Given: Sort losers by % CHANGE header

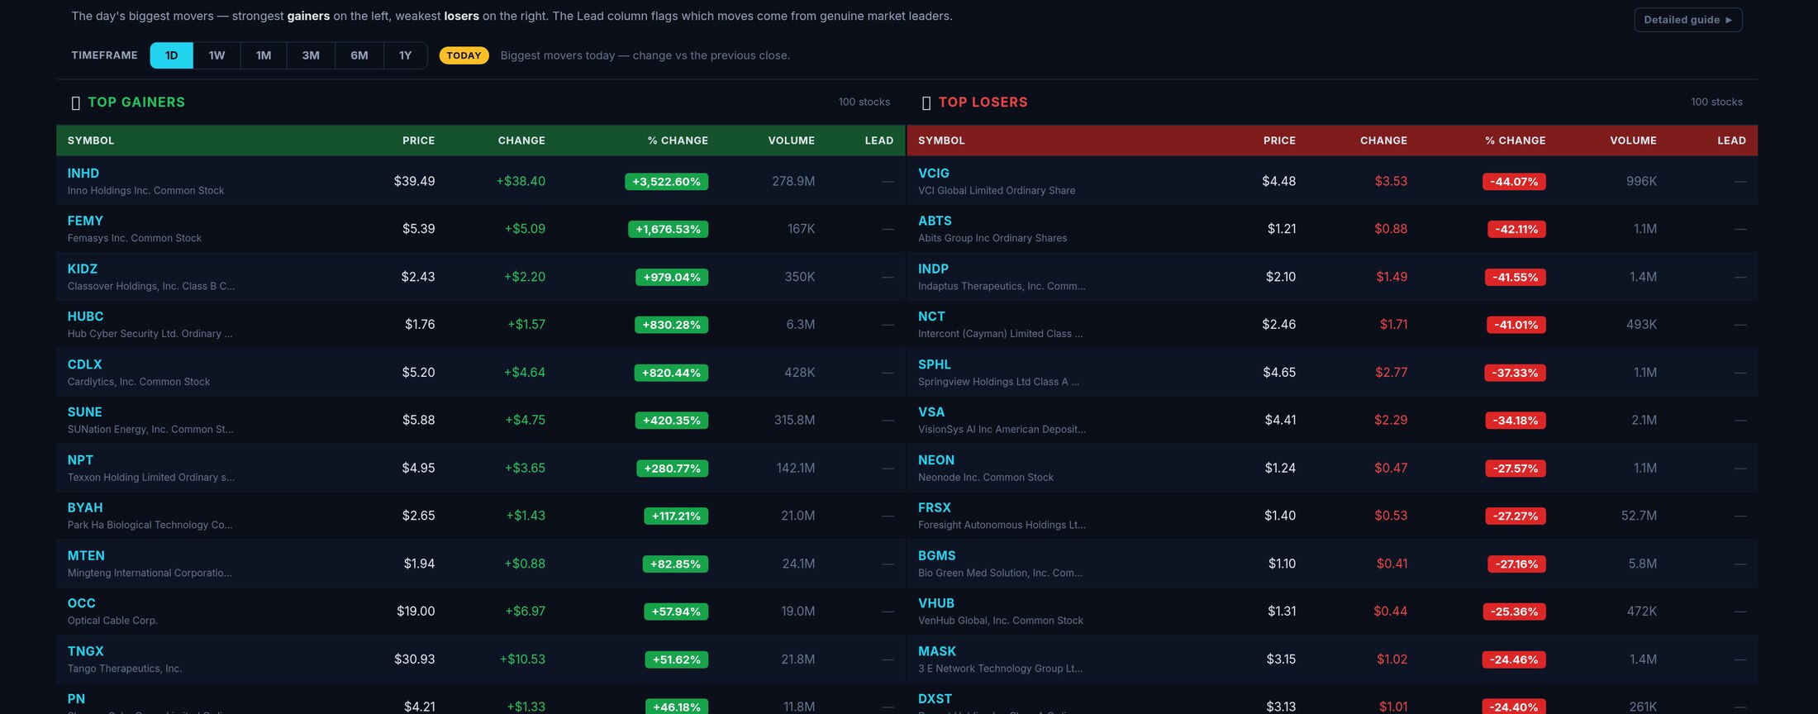Looking at the screenshot, I should 1516,140.
